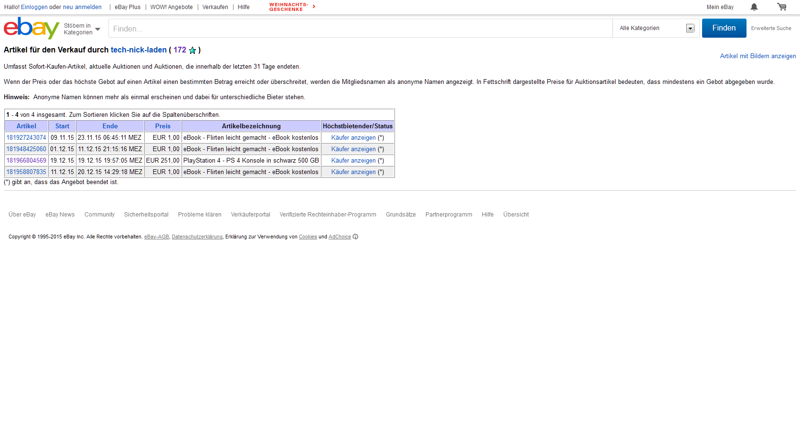
Task: Open the notifications bell
Action: pyautogui.click(x=754, y=7)
